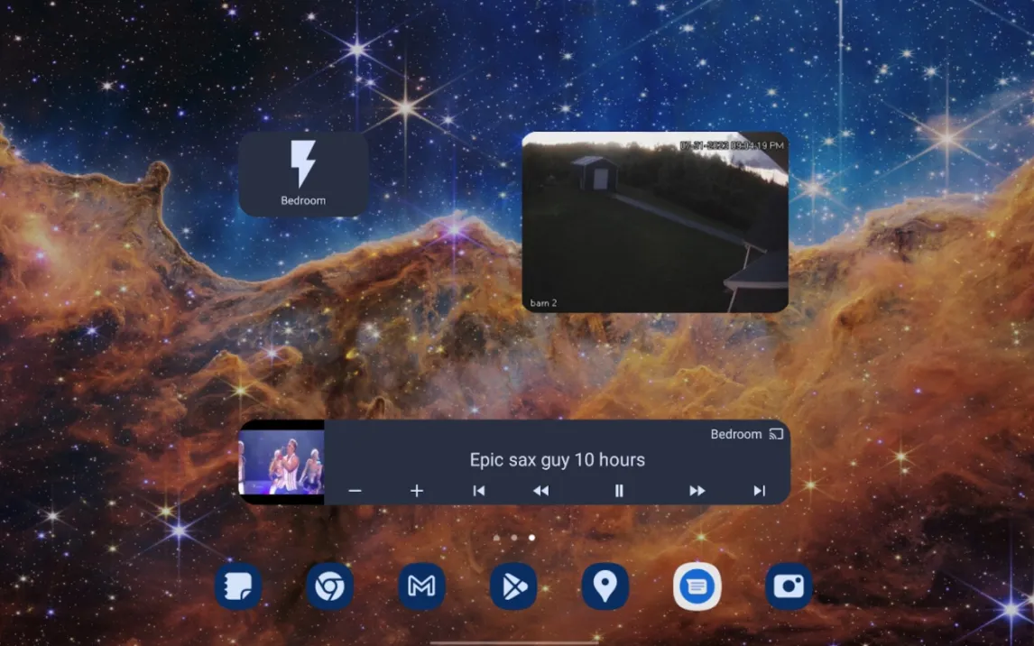Launch the Camera app from dock

tap(789, 586)
